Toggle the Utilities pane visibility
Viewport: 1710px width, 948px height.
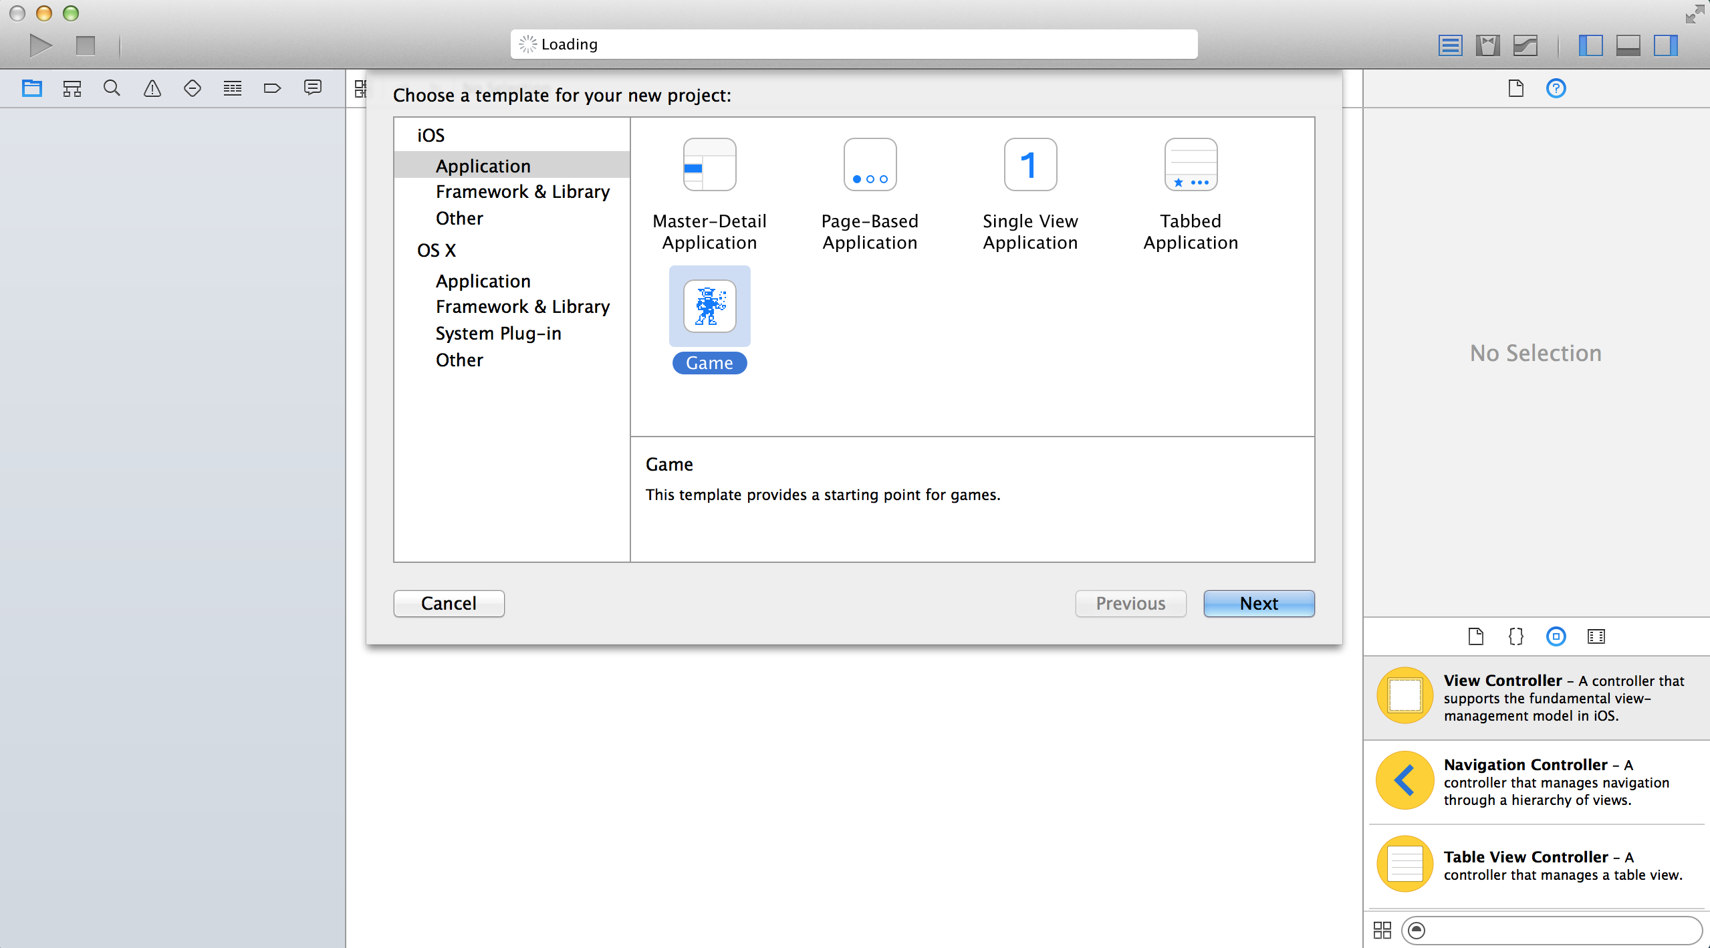(x=1666, y=45)
